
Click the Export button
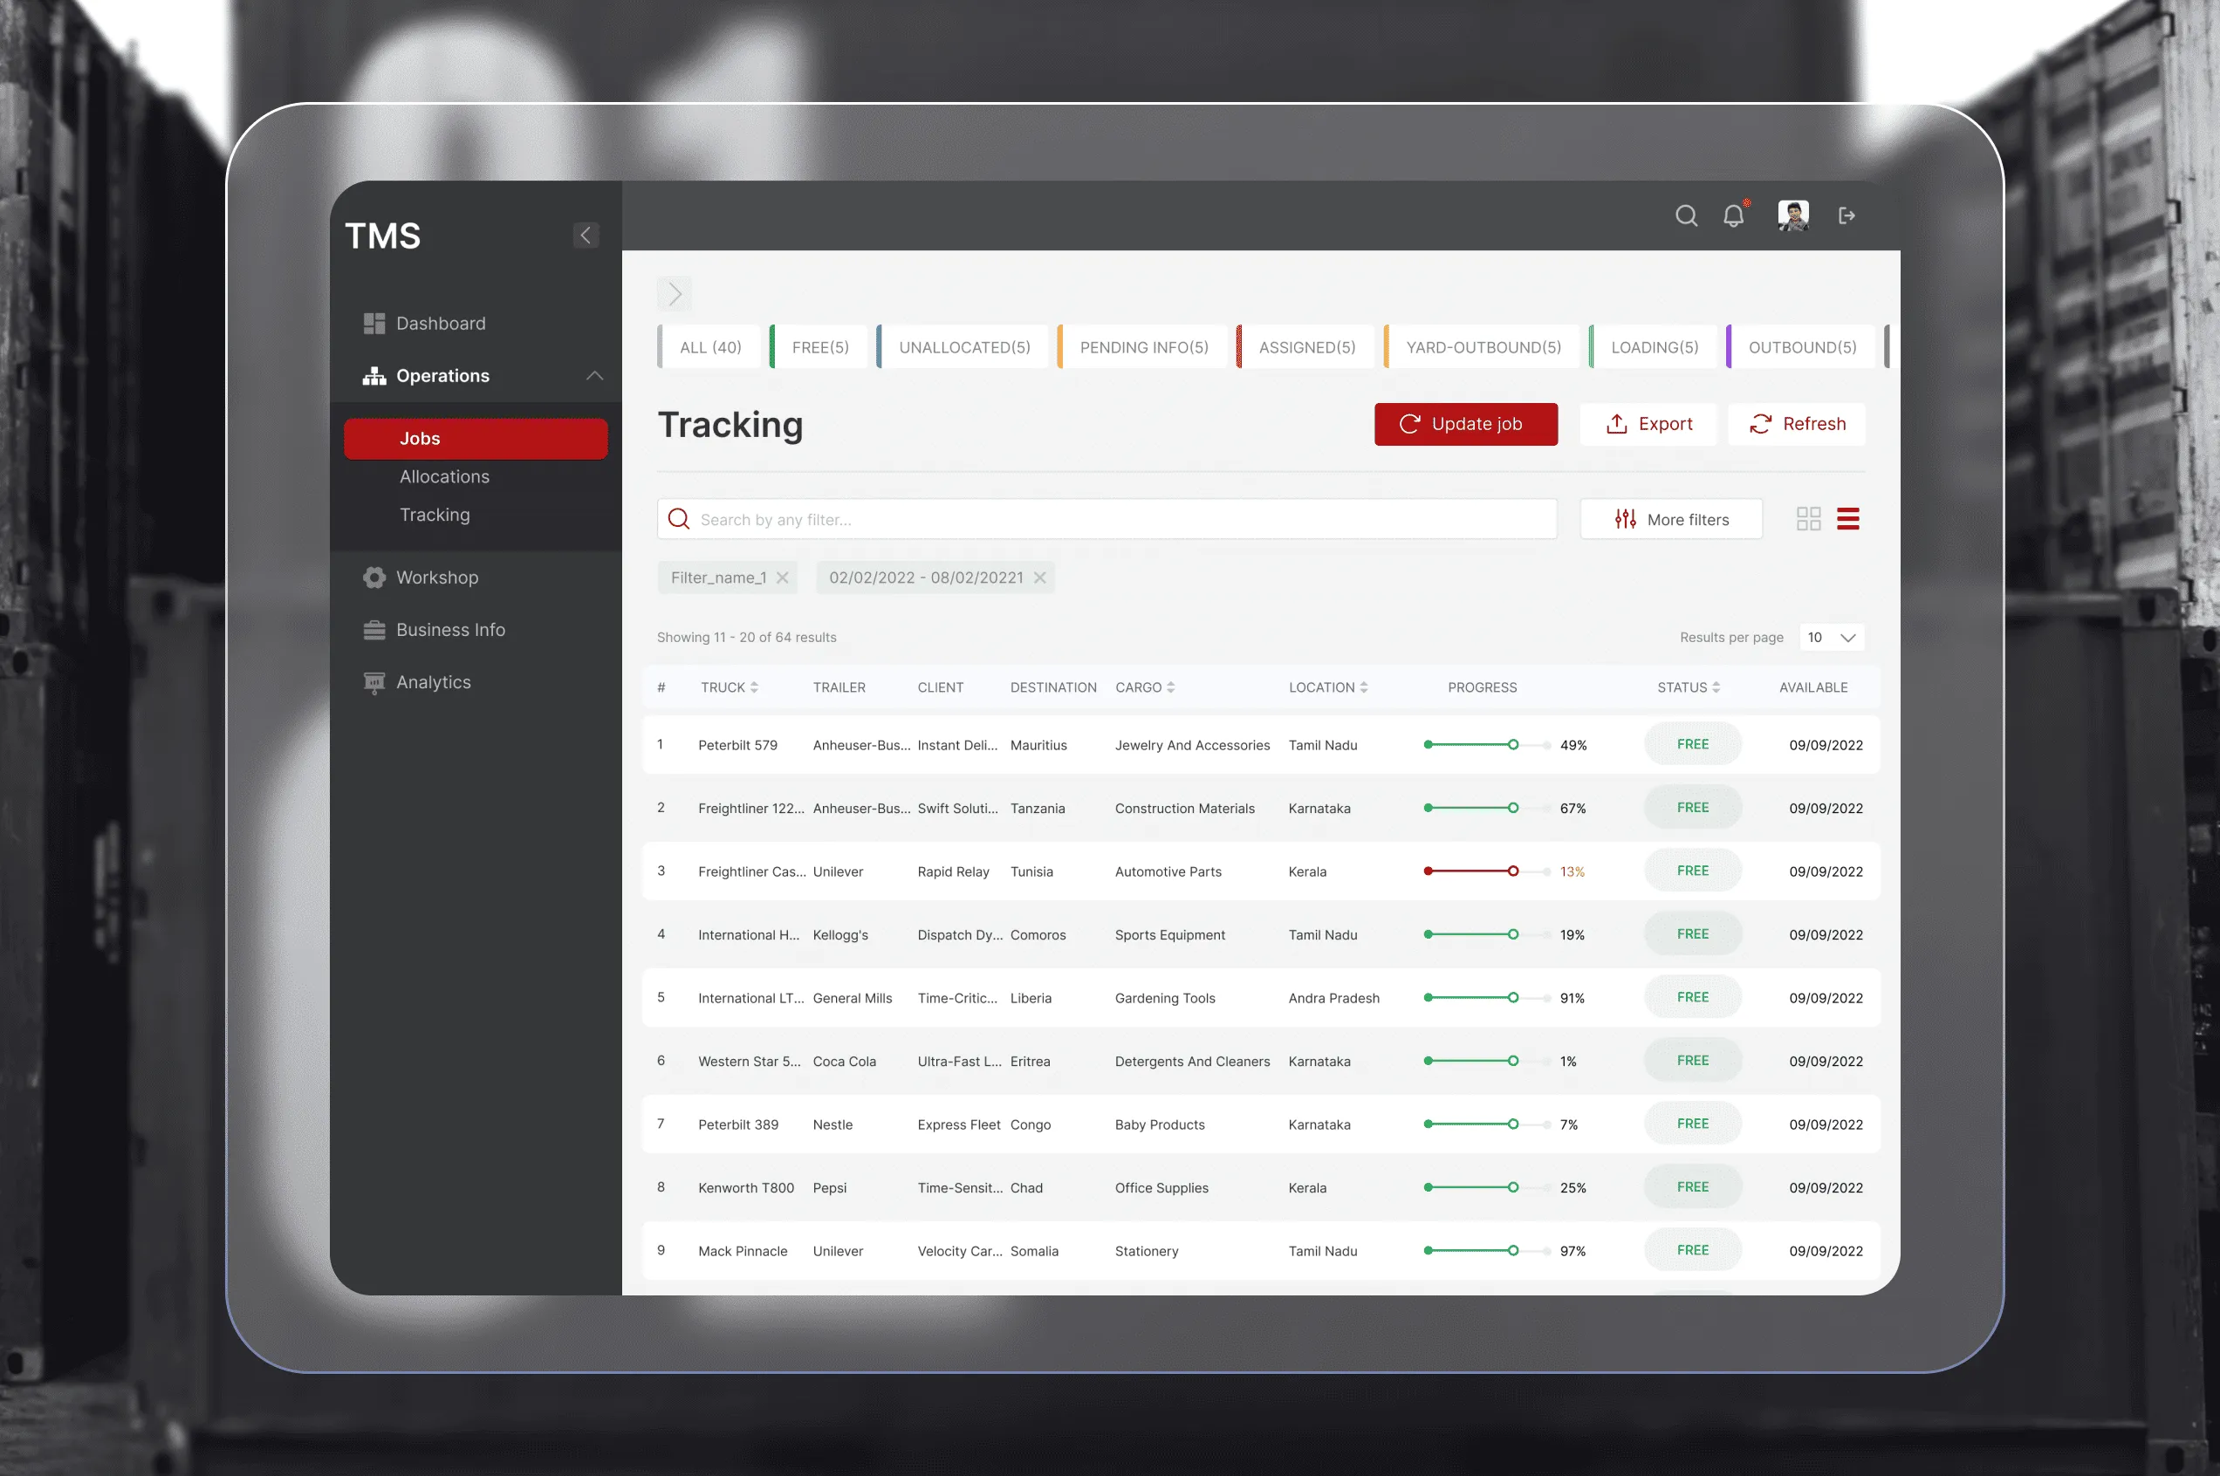(x=1648, y=425)
